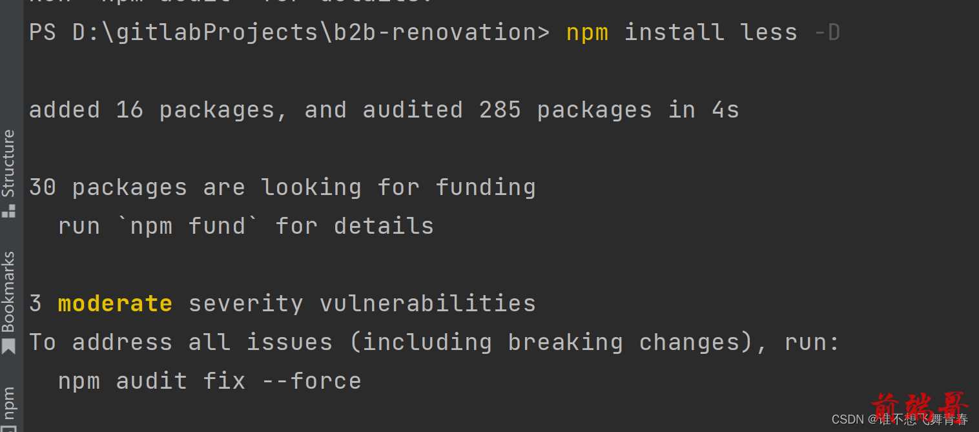Click the less package name in the command
Viewport: 979px width, 432px height.
click(768, 32)
